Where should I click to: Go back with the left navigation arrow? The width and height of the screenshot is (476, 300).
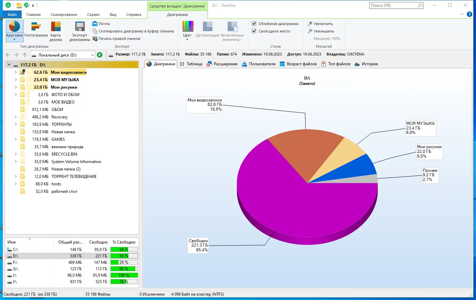click(8, 55)
